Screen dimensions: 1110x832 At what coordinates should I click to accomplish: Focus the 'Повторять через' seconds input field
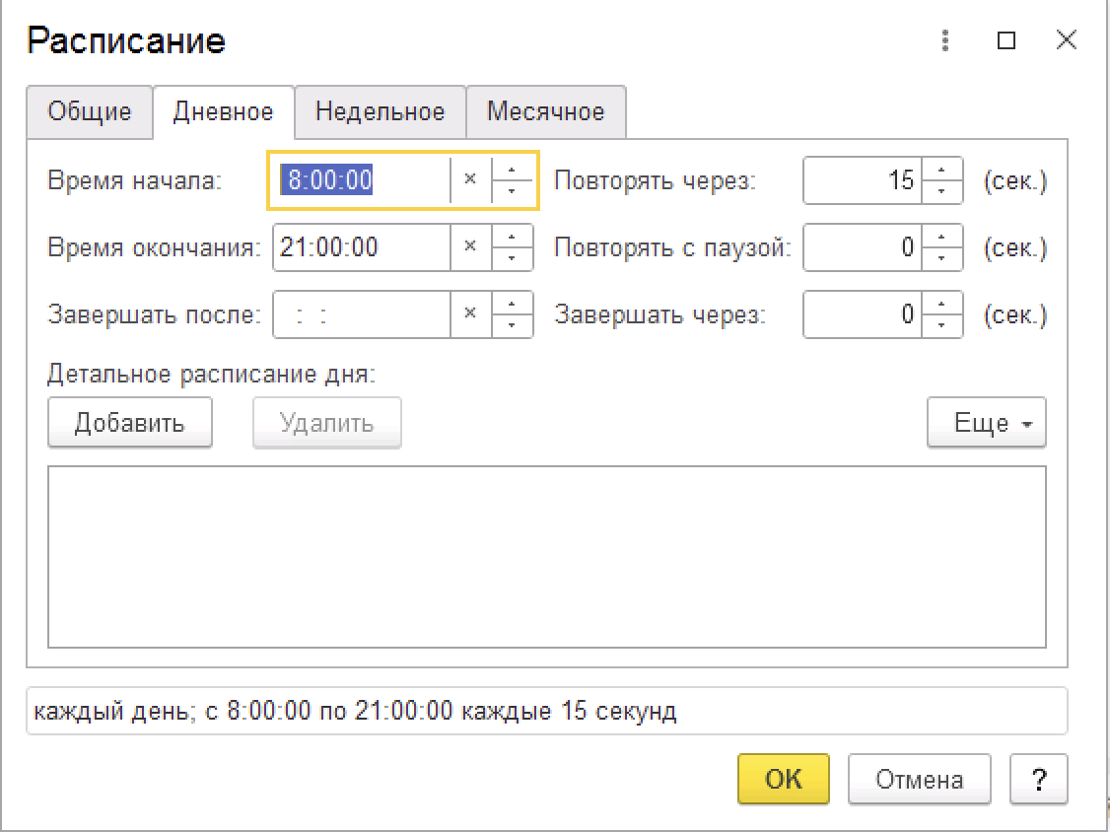click(863, 180)
